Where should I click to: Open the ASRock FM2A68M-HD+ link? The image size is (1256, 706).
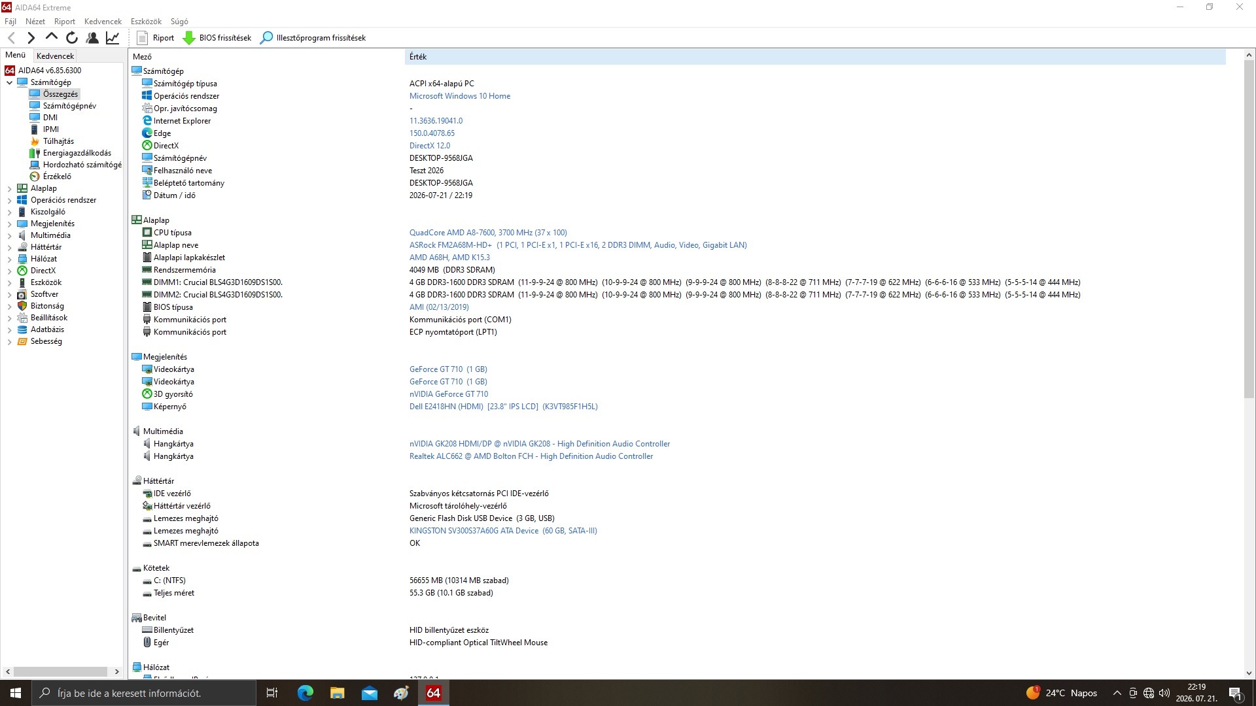pyautogui.click(x=578, y=245)
